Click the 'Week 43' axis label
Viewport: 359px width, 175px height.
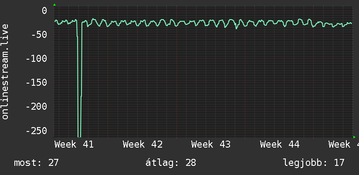(211, 145)
